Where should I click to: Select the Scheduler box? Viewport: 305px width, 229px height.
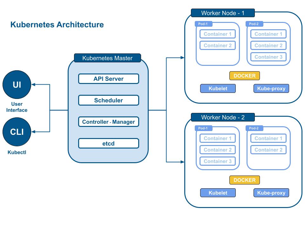[109, 100]
